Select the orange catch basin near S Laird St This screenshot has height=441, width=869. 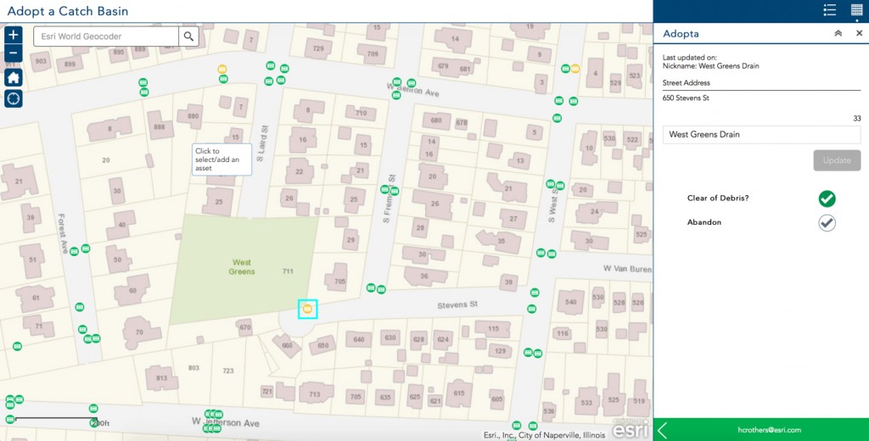(222, 69)
